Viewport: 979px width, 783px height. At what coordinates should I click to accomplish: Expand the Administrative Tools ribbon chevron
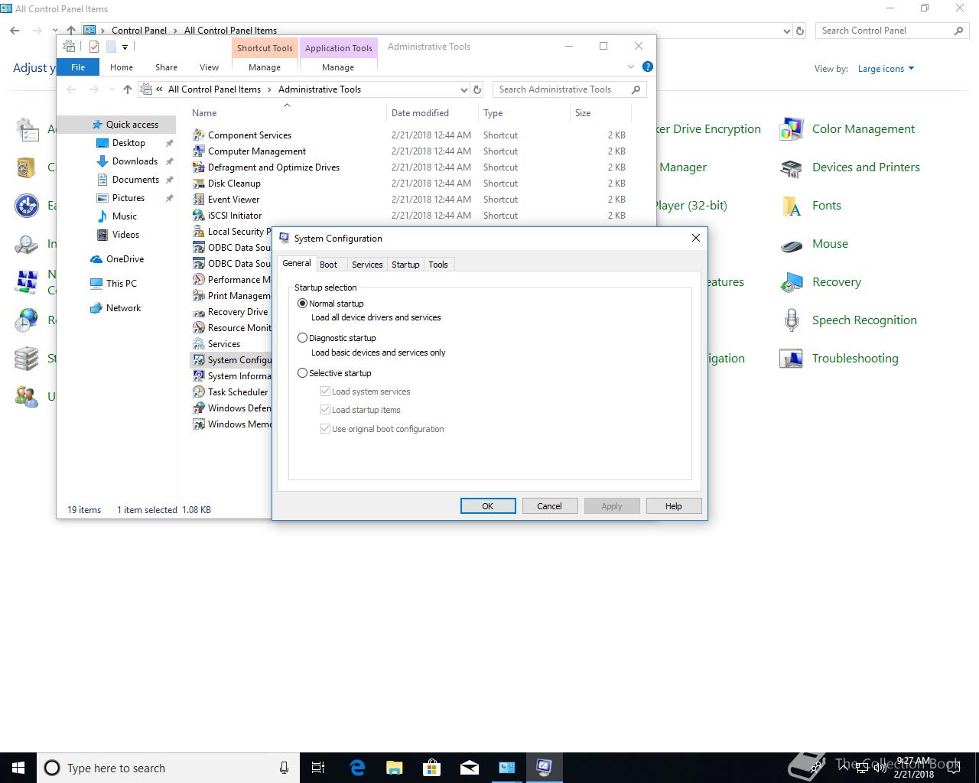coord(631,67)
